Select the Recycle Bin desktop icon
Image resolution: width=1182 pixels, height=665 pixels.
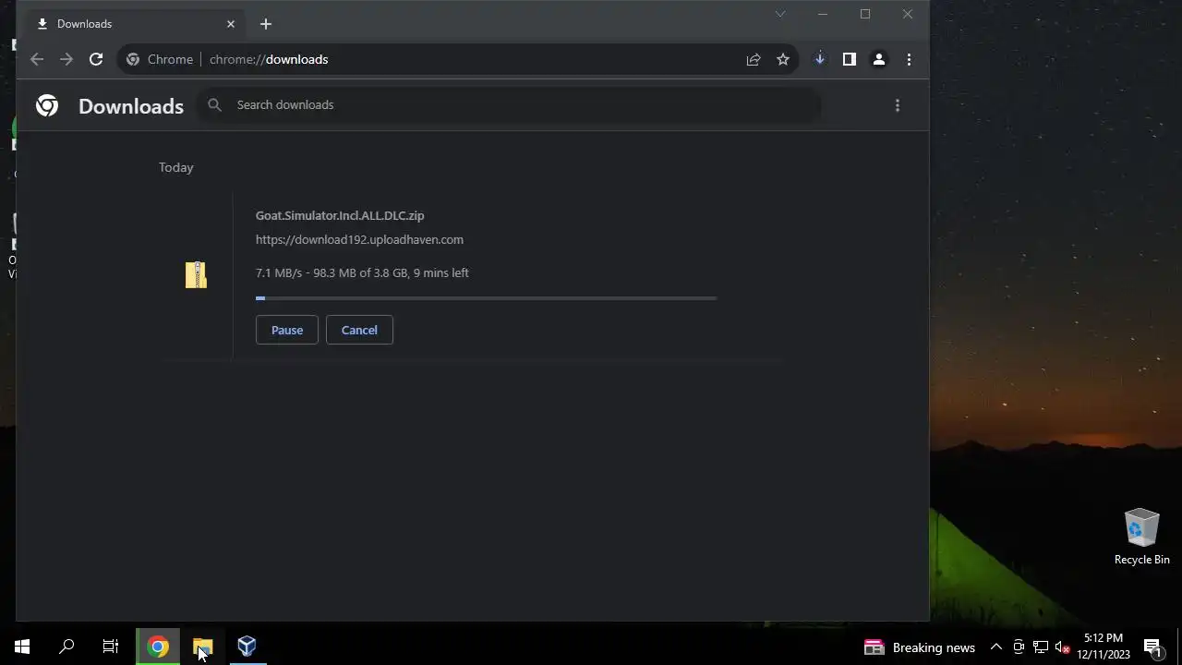point(1141,537)
